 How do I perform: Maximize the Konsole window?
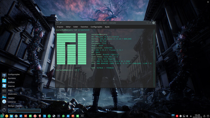[x=150, y=23]
